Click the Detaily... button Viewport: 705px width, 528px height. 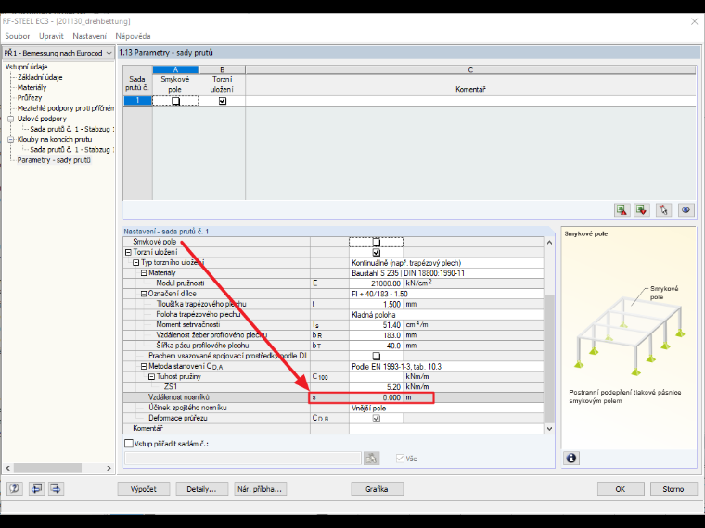201,489
